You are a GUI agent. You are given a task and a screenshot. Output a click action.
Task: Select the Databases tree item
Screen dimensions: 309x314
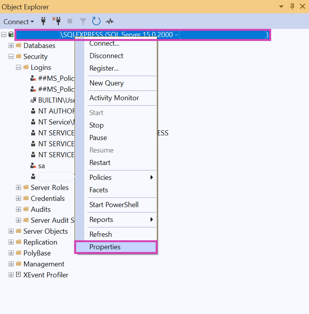39,46
